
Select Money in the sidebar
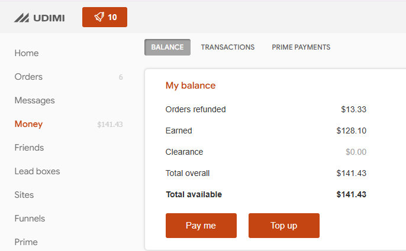[x=28, y=124]
